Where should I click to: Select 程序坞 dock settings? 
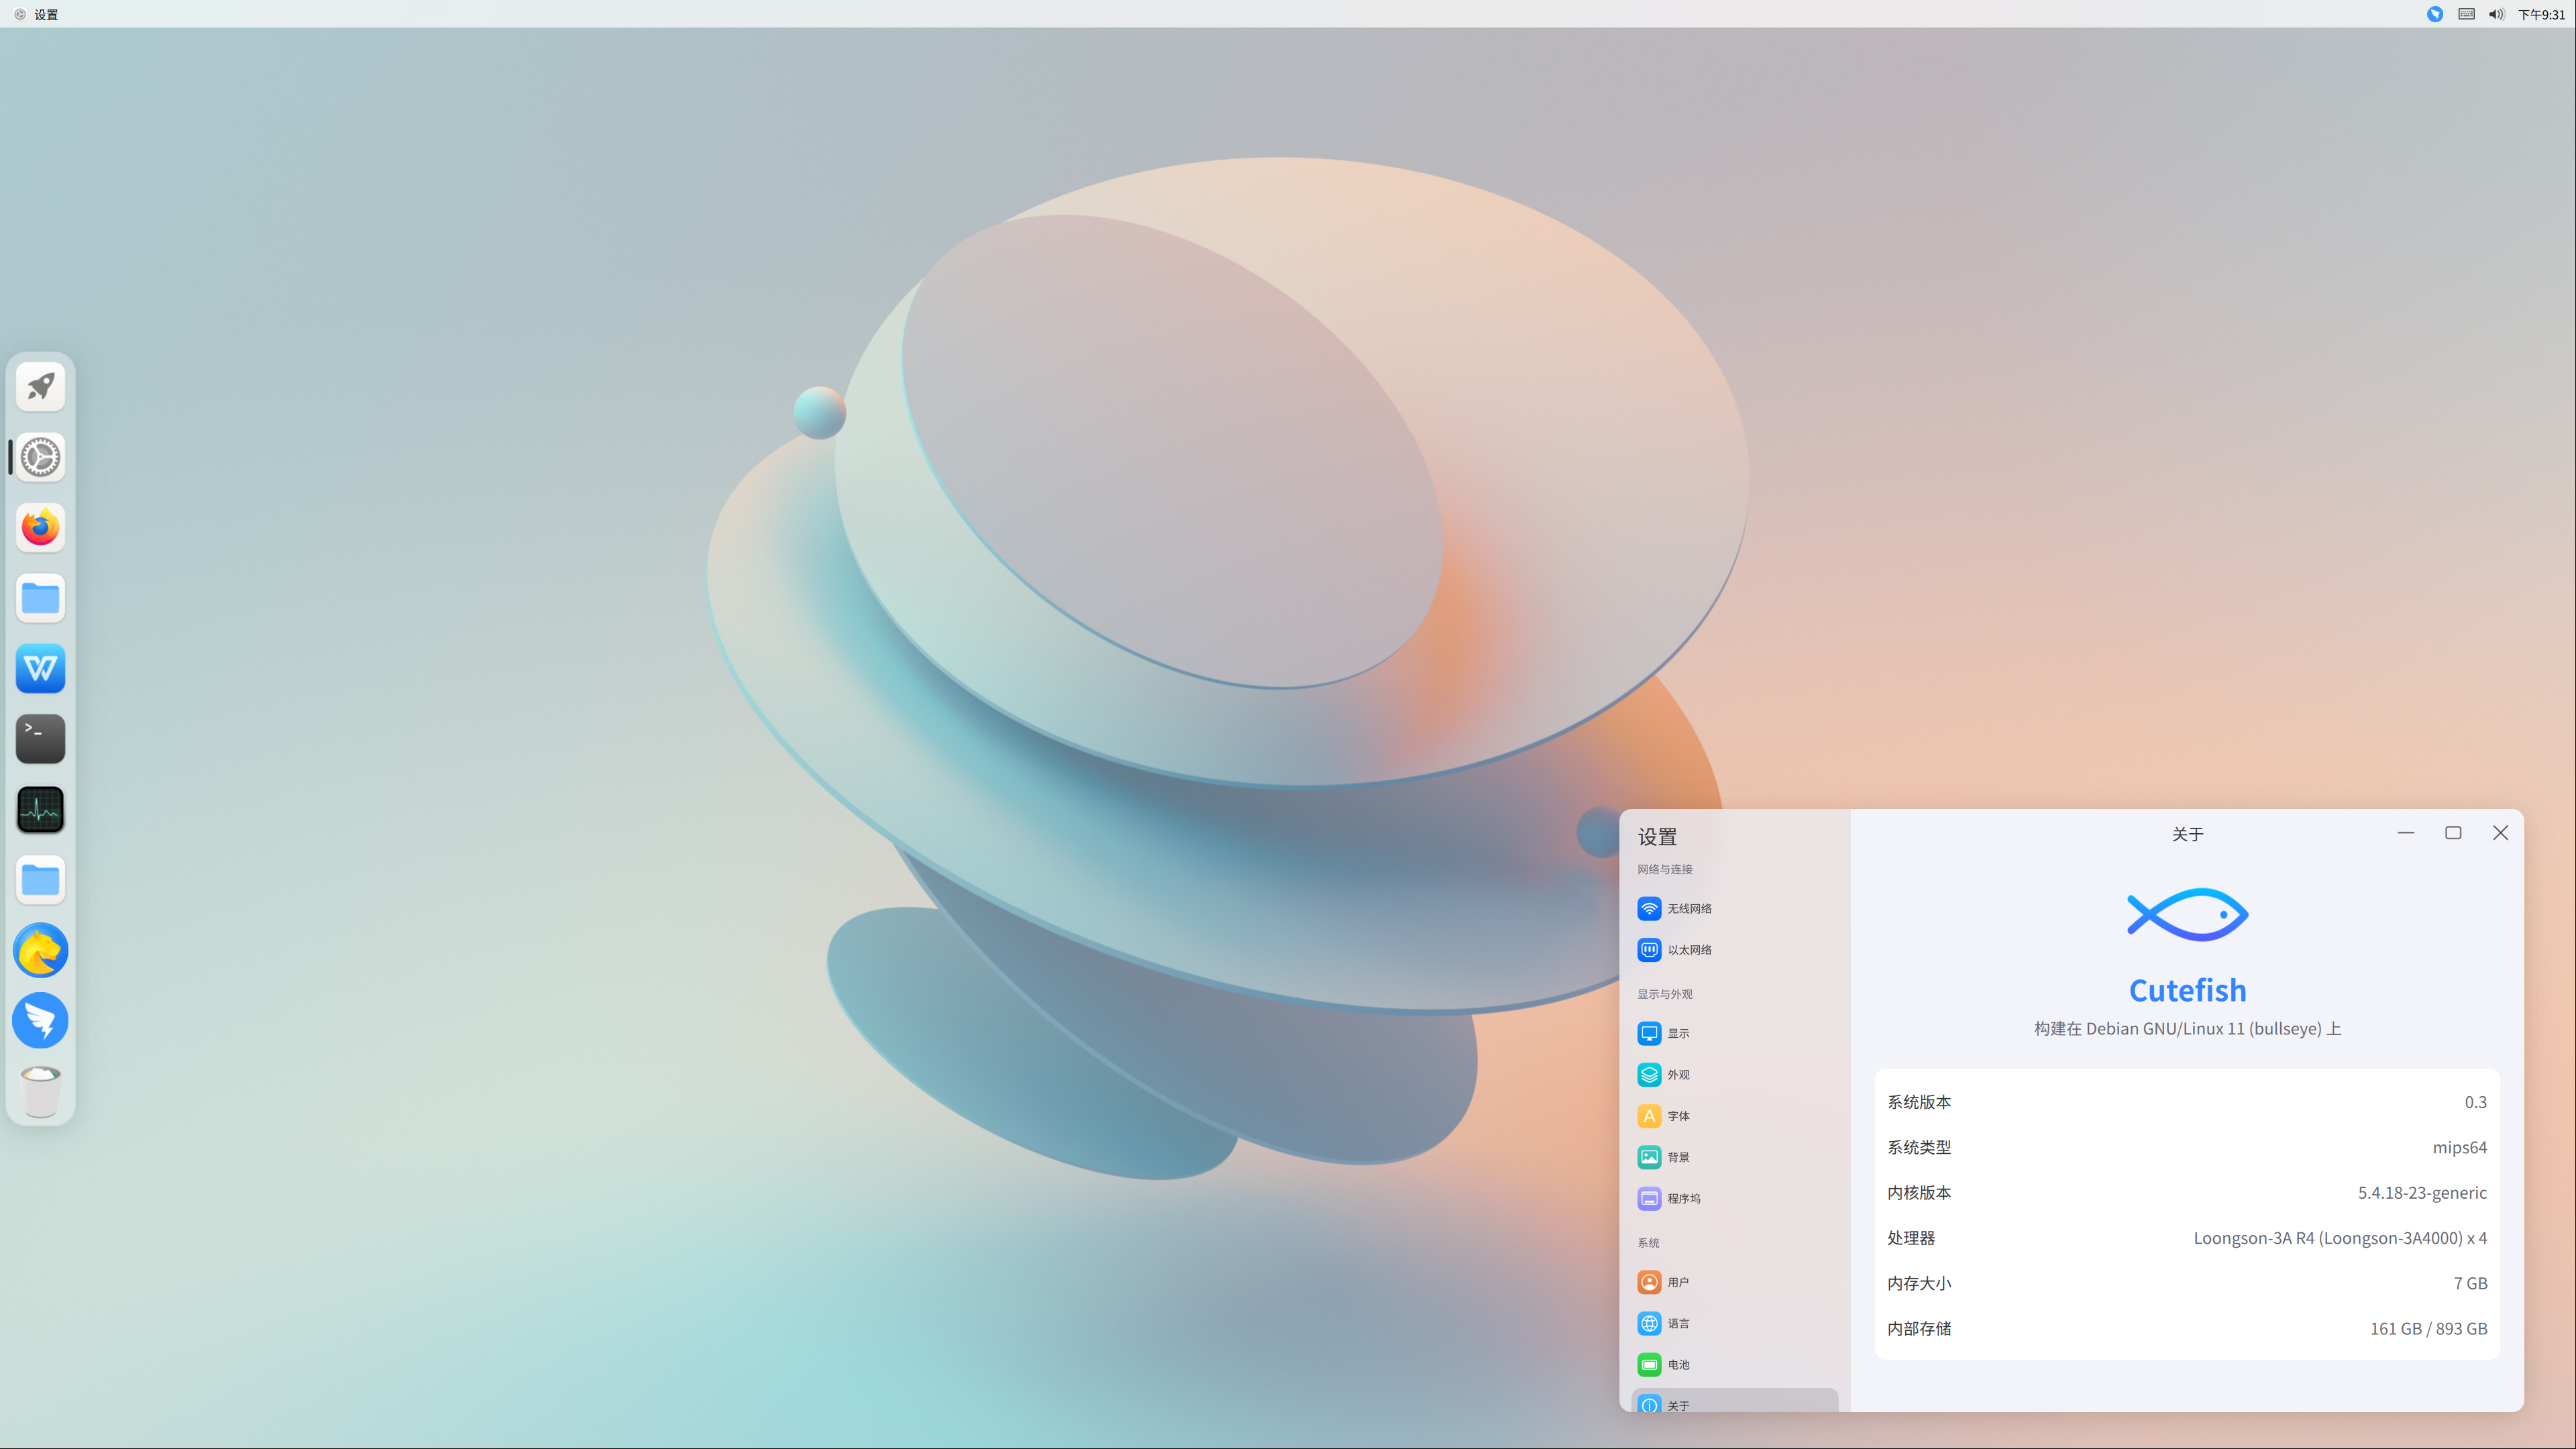coord(1734,1198)
